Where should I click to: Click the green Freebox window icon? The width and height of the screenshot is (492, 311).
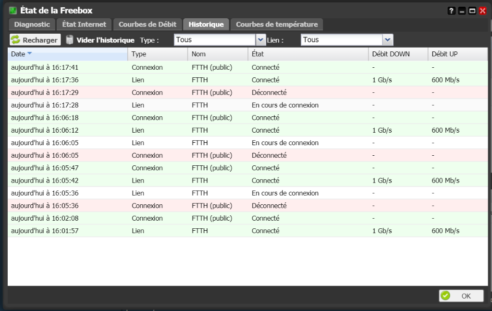[13, 11]
